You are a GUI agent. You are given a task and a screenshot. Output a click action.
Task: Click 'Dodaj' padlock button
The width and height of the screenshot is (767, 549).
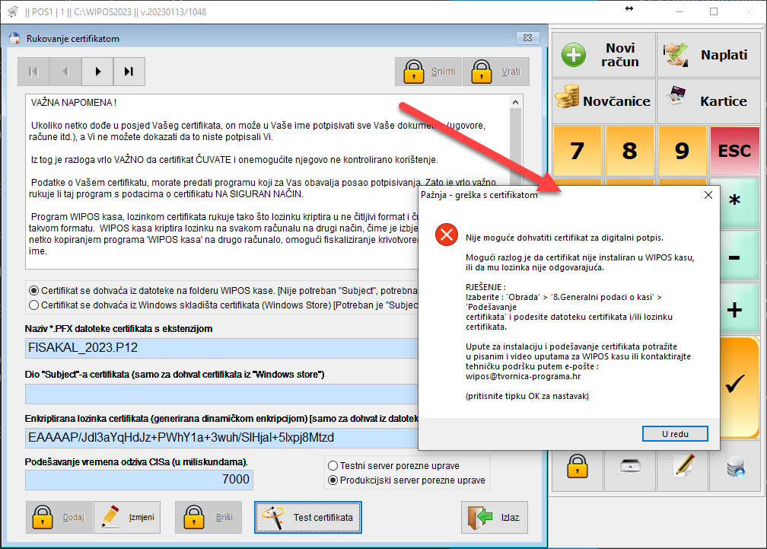click(59, 518)
